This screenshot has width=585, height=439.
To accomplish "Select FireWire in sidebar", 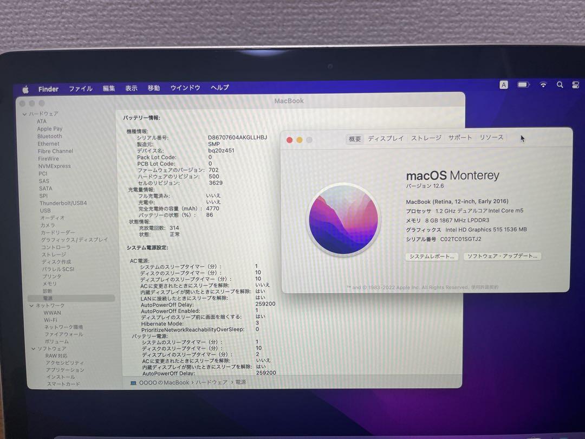I will (x=49, y=159).
